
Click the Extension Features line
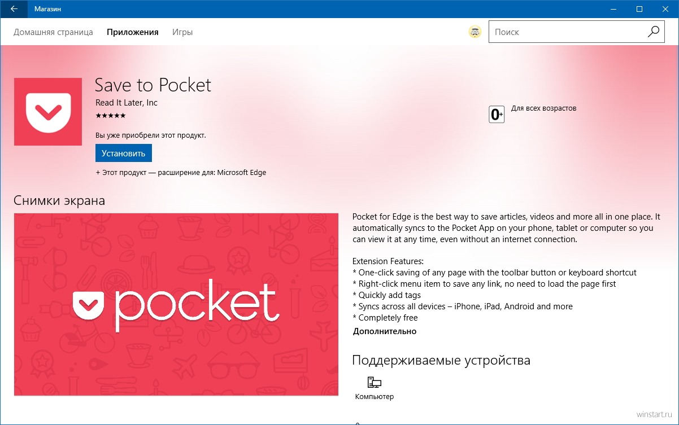tap(388, 261)
